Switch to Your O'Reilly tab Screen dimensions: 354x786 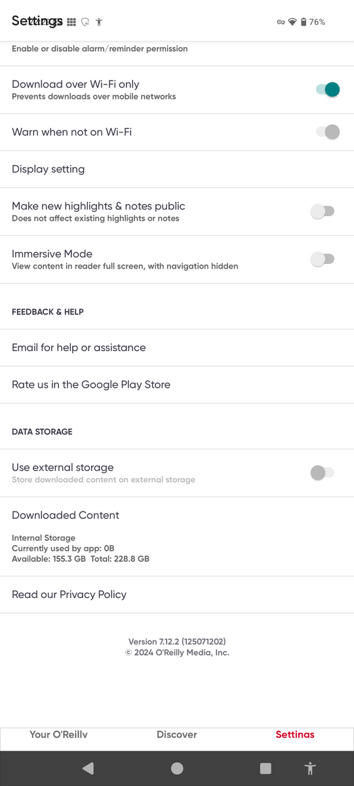pyautogui.click(x=59, y=735)
